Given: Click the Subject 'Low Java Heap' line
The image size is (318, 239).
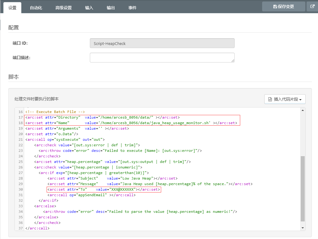Looking at the screenshot, I should (112, 178).
